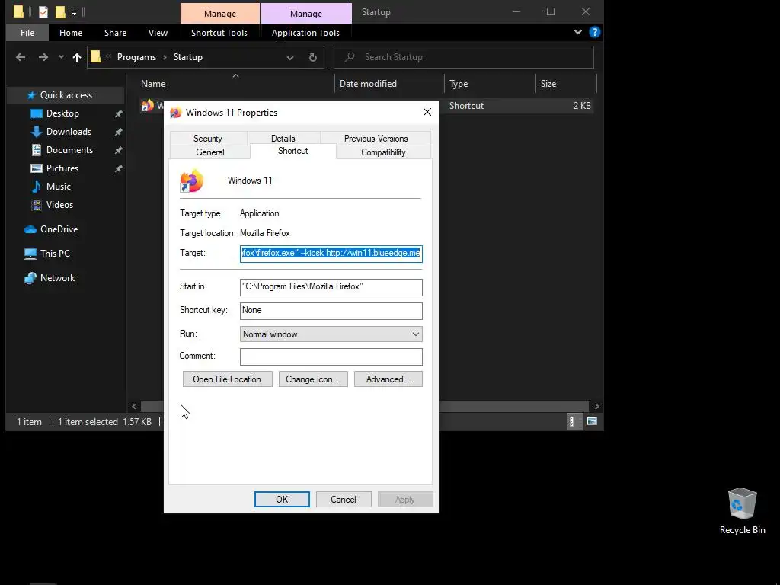This screenshot has height=585, width=780.
Task: Unpin Desktop using its pin icon
Action: coord(118,114)
